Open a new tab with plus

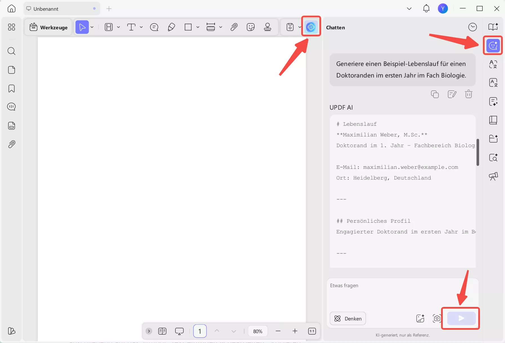coord(109,9)
